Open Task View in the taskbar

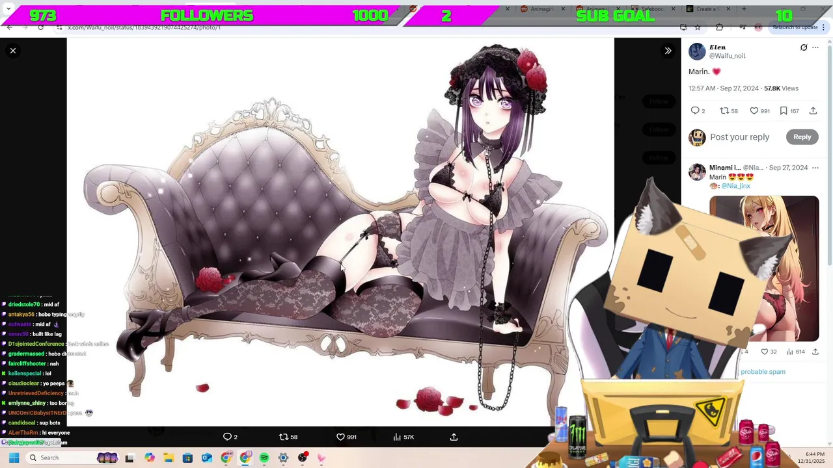[130, 458]
